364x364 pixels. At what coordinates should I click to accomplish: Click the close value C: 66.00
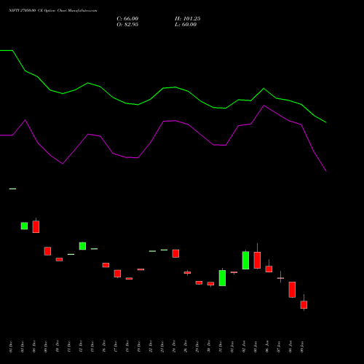click(x=127, y=19)
